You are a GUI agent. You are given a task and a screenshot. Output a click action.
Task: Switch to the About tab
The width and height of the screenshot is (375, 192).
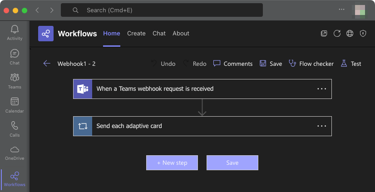coord(181,34)
